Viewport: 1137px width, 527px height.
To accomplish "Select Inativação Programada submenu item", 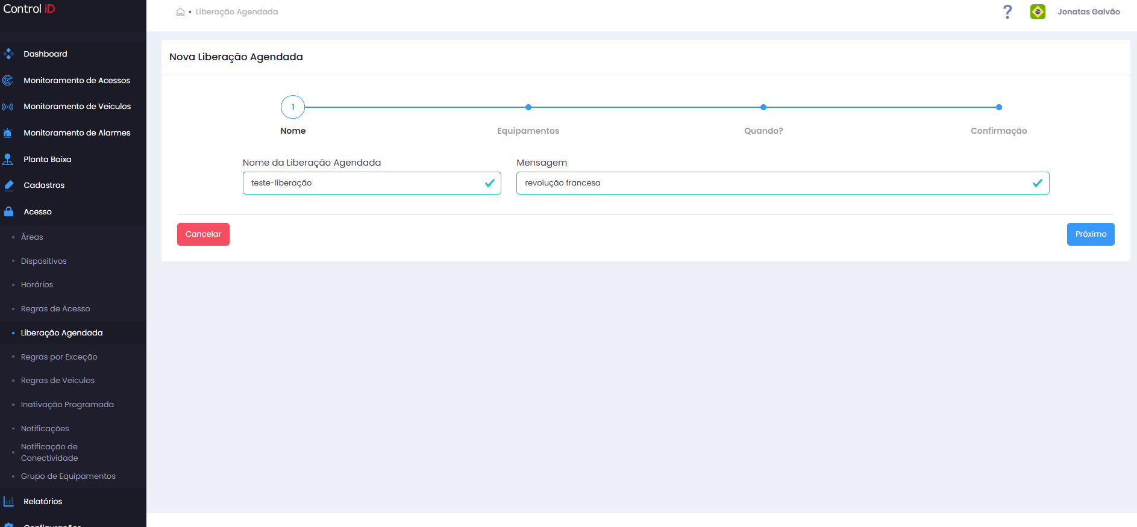I will pos(67,405).
